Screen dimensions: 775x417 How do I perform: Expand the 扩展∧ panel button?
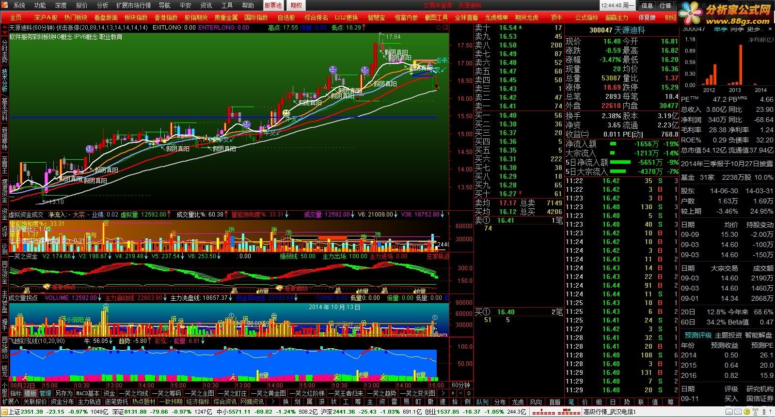point(10,402)
